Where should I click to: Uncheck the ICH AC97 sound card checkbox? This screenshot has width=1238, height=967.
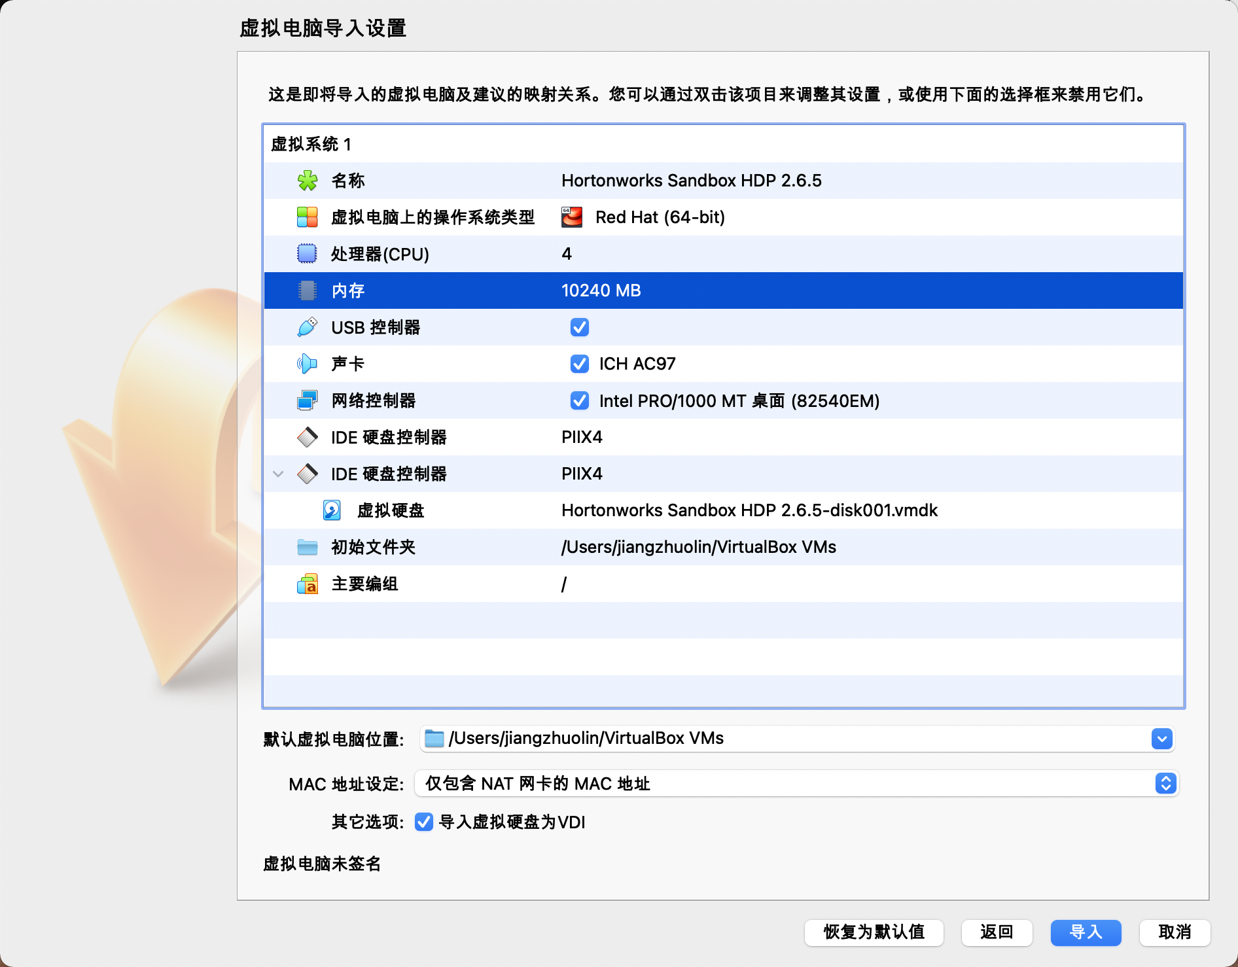point(580,364)
